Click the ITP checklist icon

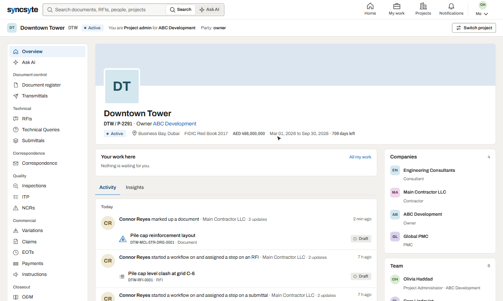16,197
